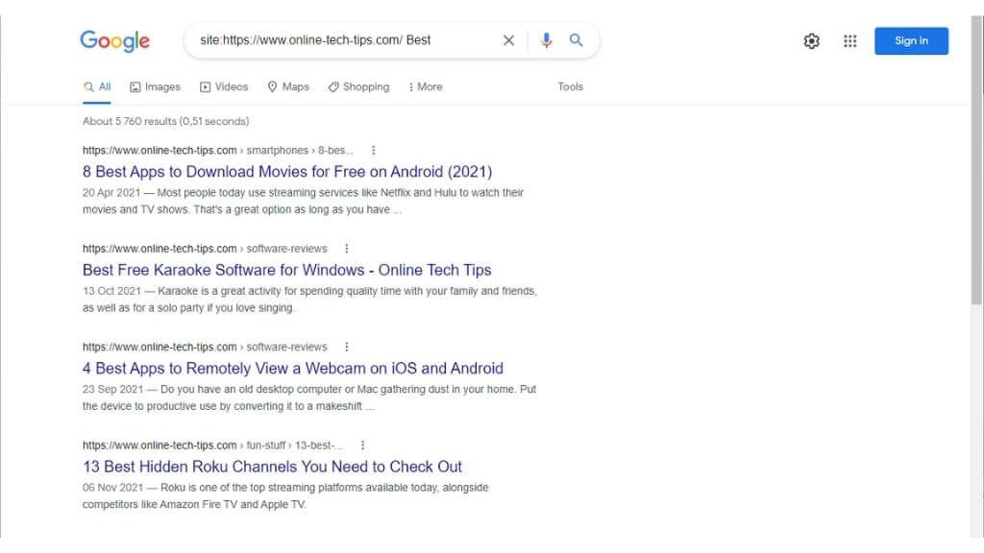This screenshot has height=553, width=984.
Task: Go to the Shopping tab
Action: [x=358, y=86]
